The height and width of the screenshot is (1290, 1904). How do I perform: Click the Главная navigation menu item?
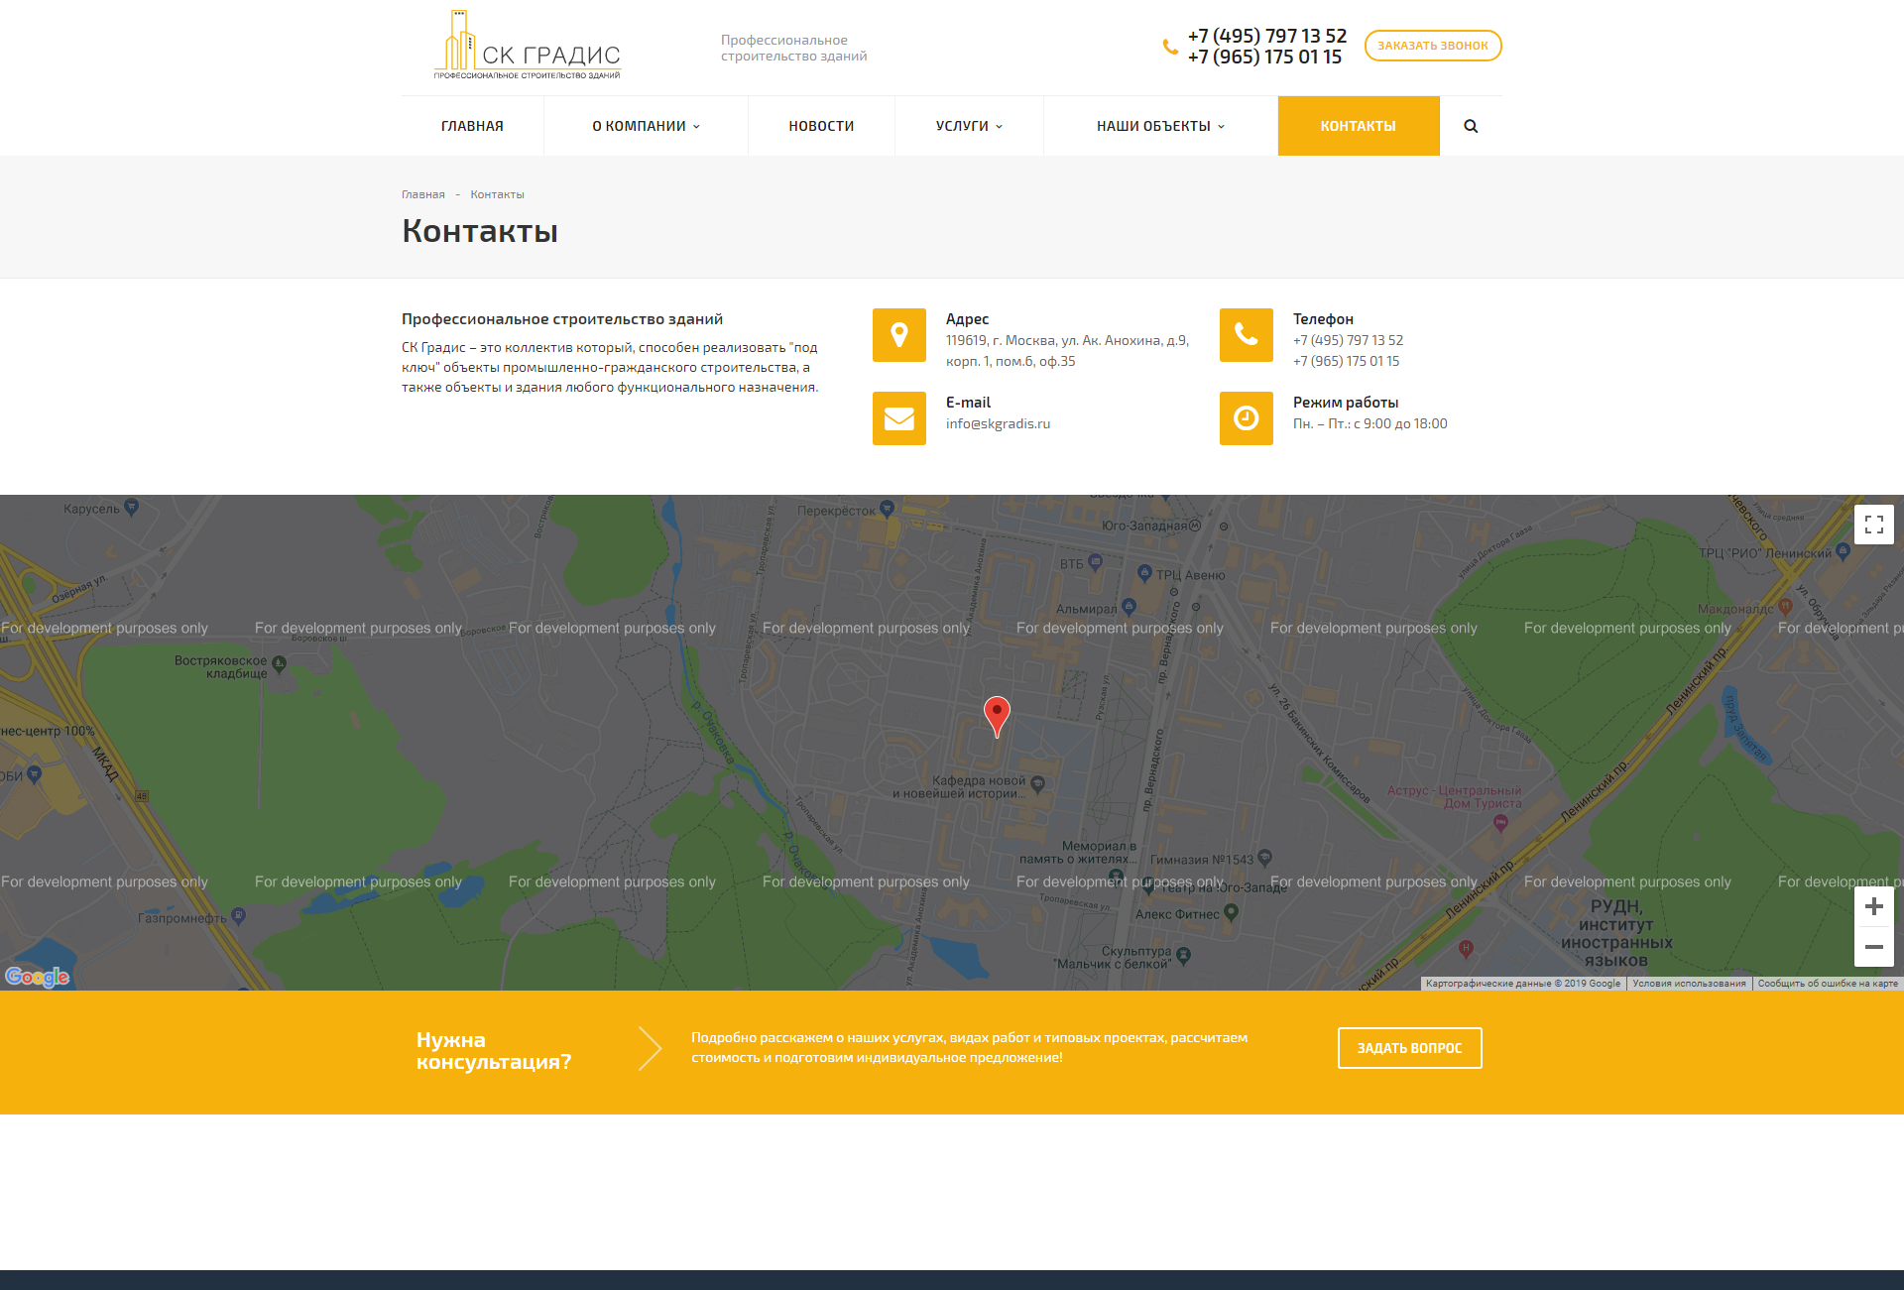pyautogui.click(x=473, y=124)
